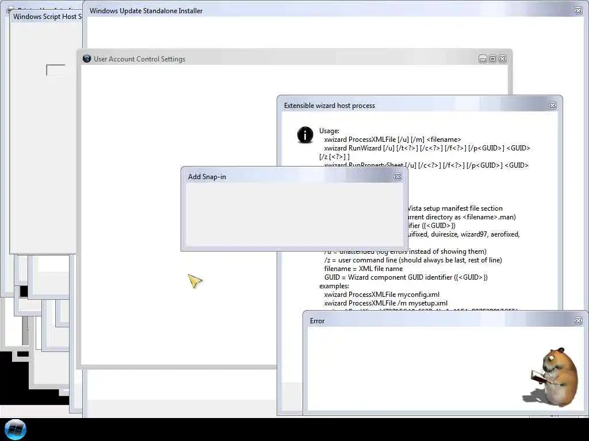589x441 pixels.
Task: Click 'GUID = Wizard component GUID identifier' line
Action: tap(406, 277)
